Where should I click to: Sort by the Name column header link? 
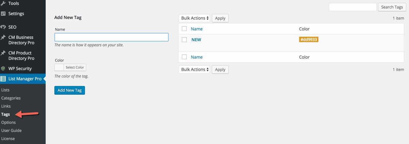[x=197, y=29]
